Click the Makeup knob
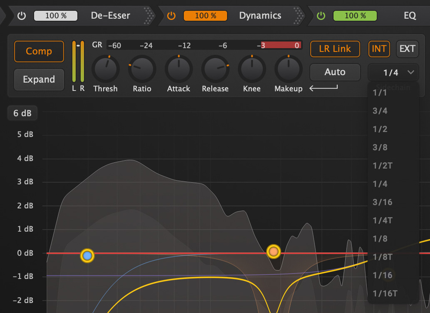This screenshot has height=313, width=430. (x=289, y=68)
